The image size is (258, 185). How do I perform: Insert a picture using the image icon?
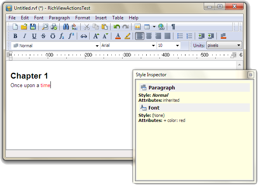(137, 27)
